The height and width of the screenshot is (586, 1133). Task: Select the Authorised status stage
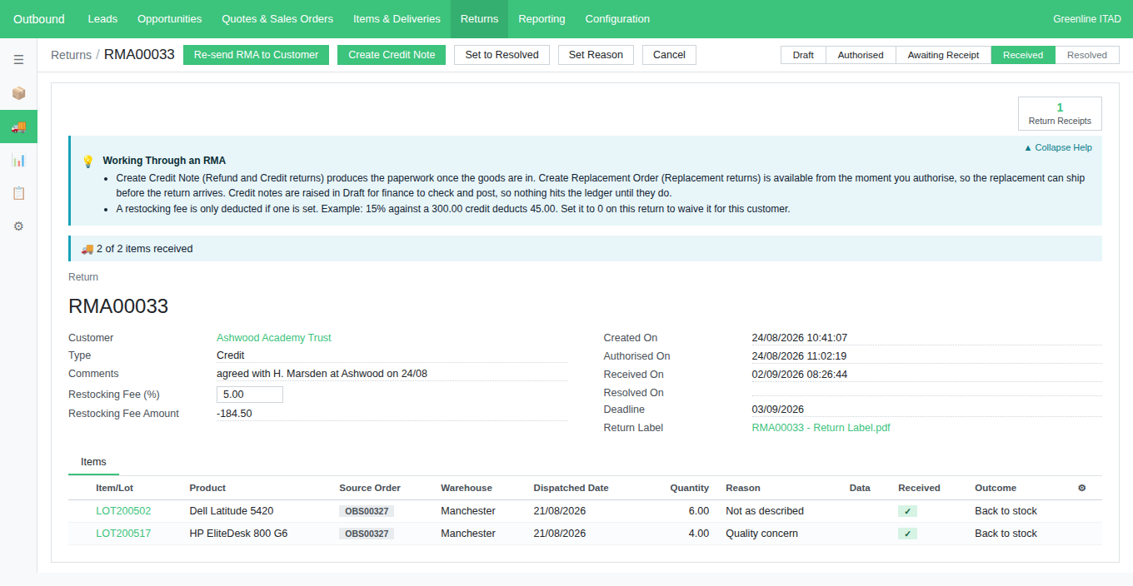tap(861, 55)
